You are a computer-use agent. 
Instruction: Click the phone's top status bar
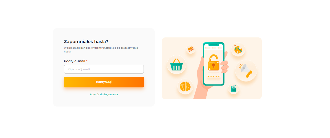pyautogui.click(x=213, y=48)
